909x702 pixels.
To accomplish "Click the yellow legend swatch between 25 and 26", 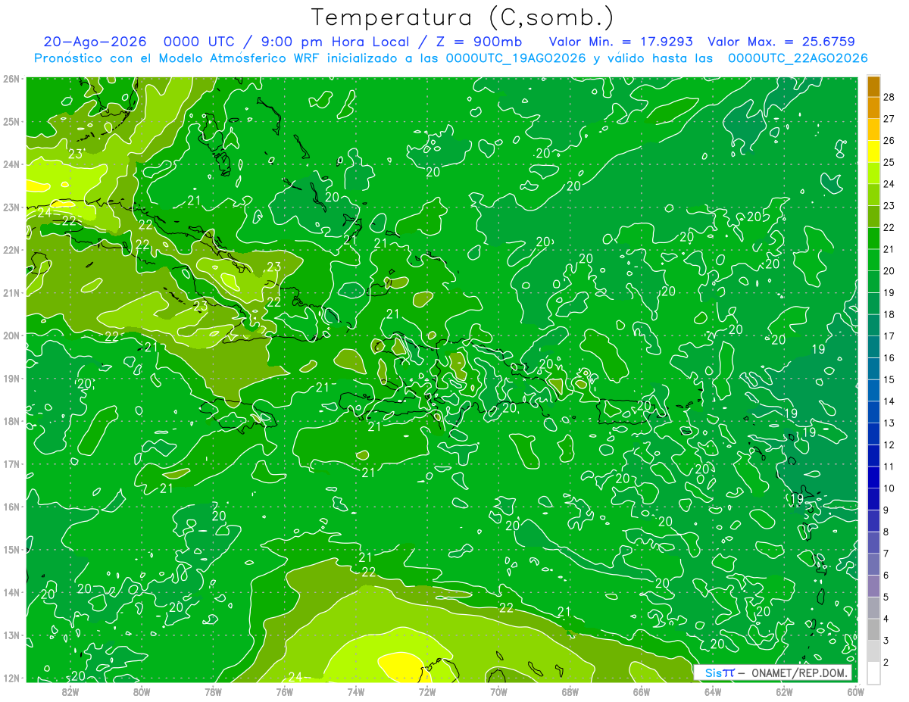I will coord(873,151).
